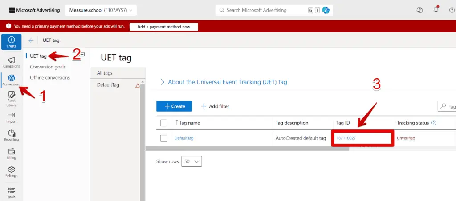The height and width of the screenshot is (201, 456).
Task: Click the blue Create button
Action: point(174,106)
